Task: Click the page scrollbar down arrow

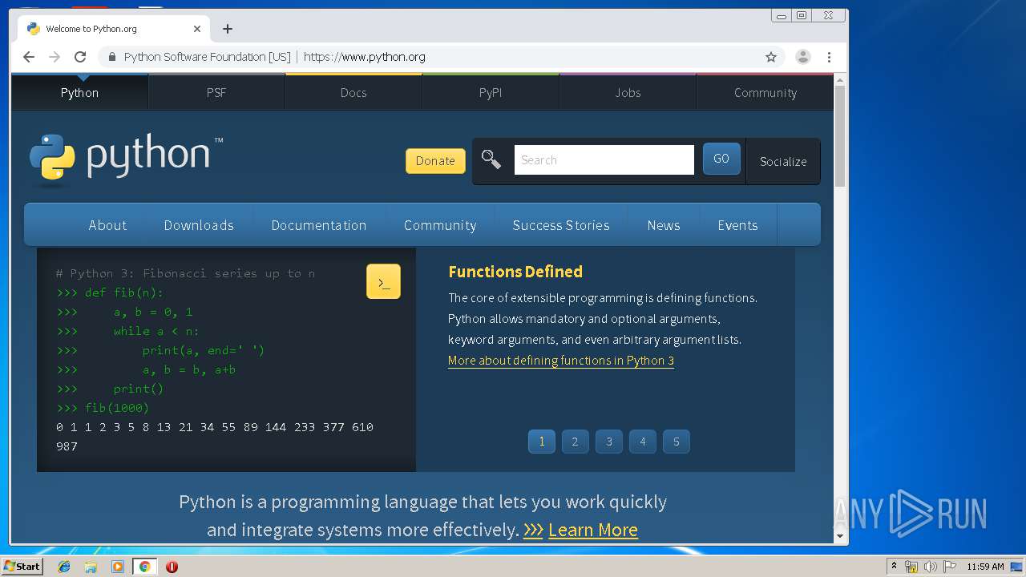Action: 840,536
